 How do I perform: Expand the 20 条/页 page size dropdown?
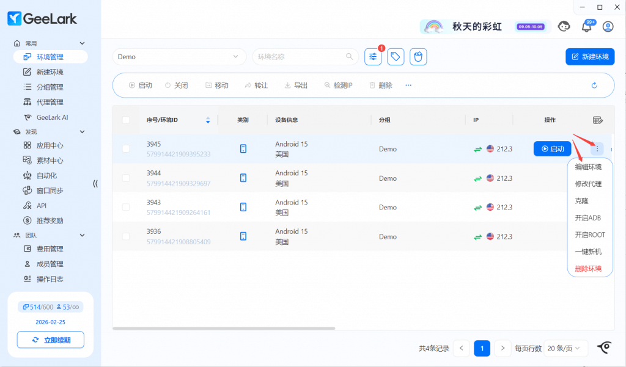coord(566,348)
